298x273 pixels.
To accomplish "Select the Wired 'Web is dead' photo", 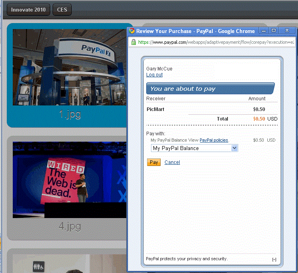I will [x=69, y=179].
